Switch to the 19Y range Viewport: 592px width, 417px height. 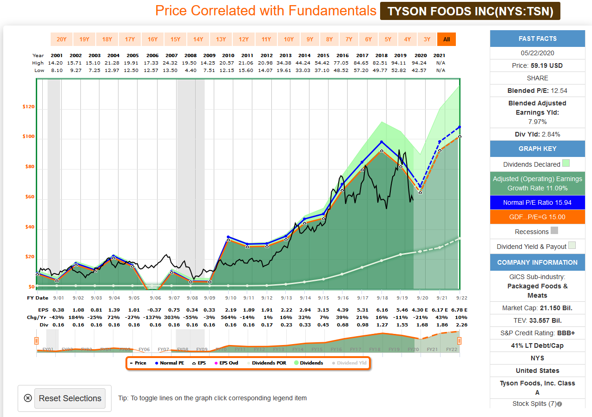click(x=84, y=39)
